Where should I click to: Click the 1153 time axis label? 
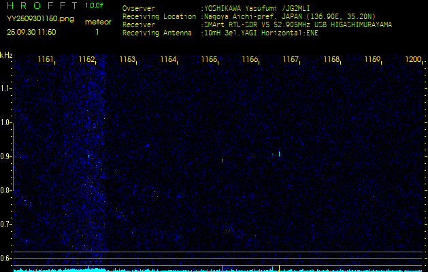(x=128, y=59)
